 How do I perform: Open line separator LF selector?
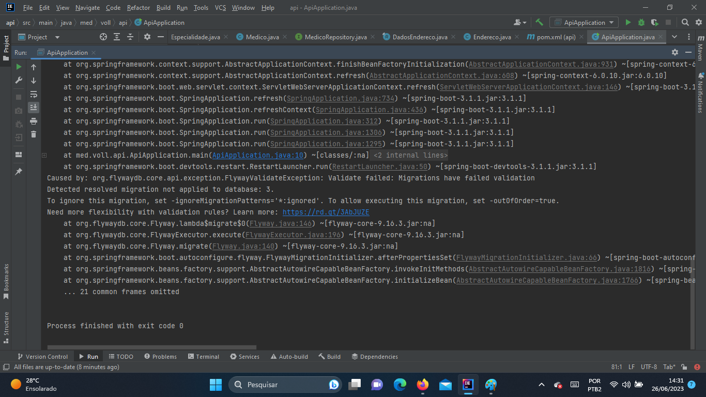tap(632, 367)
